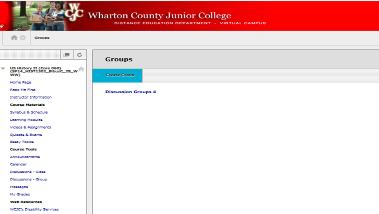379x214 pixels.
Task: Collapse the US History II course menu arrow
Action: point(3,69)
